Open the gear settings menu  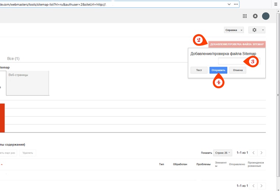[x=257, y=30]
